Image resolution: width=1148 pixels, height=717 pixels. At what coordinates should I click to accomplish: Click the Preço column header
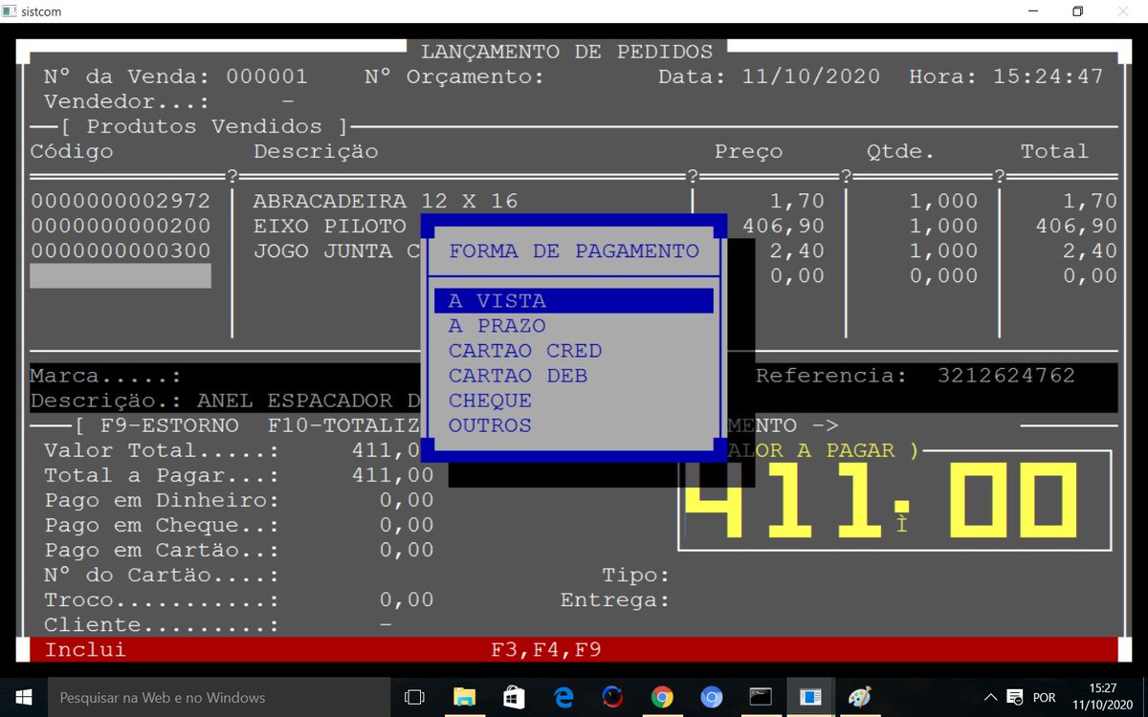pos(748,151)
